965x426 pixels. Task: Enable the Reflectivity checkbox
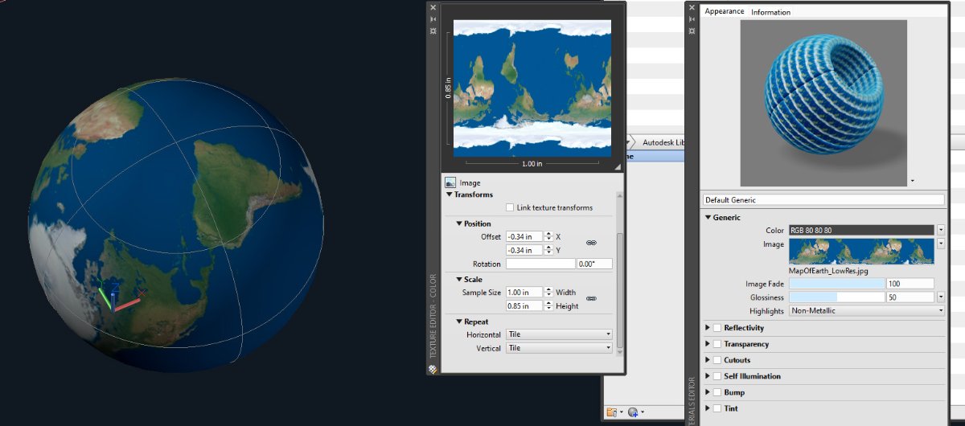[x=717, y=328]
